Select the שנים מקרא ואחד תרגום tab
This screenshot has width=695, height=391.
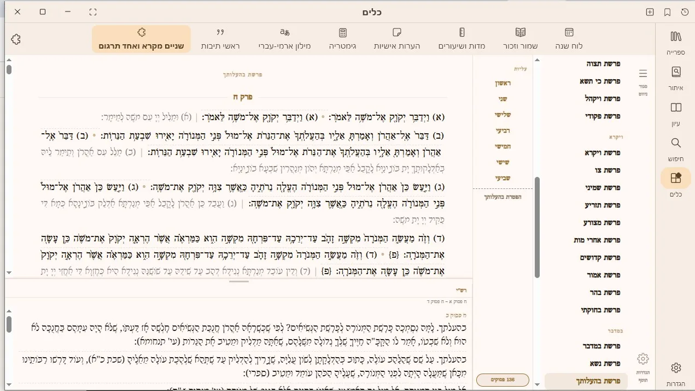[141, 39]
